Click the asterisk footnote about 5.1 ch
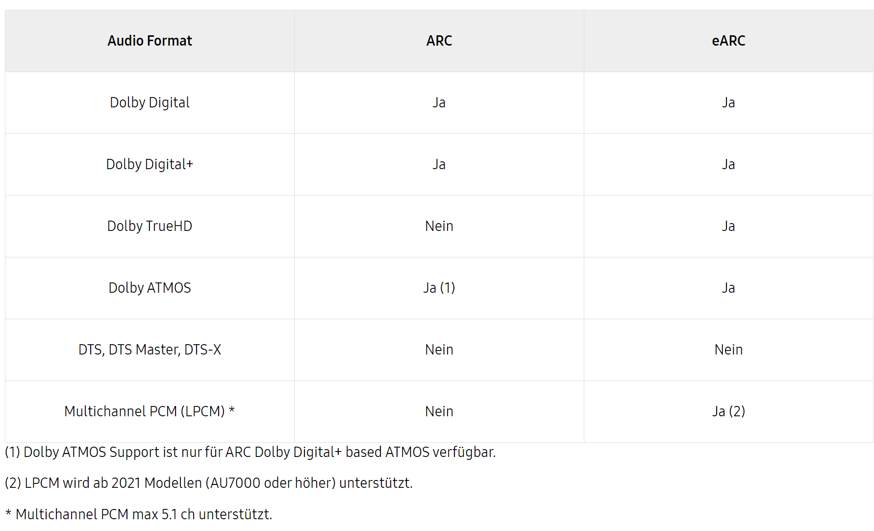874x531 pixels. [139, 514]
